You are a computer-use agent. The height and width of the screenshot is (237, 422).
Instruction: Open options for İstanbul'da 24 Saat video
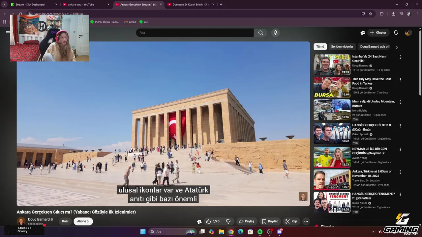(x=400, y=57)
